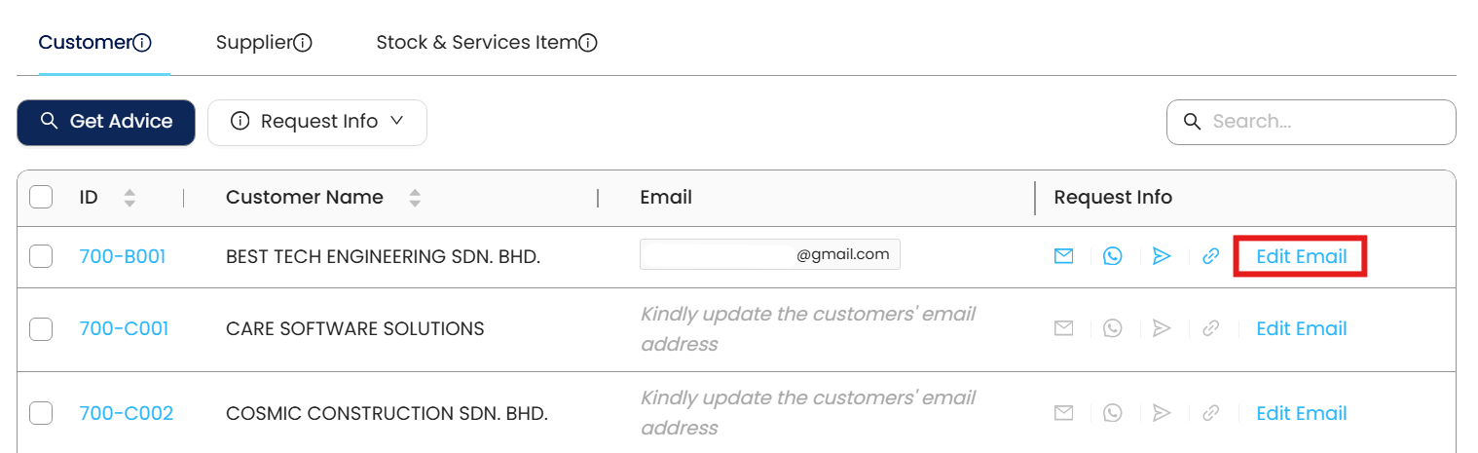1478x453 pixels.
Task: Click the info icon beside Supplier tab
Action: pos(303,43)
